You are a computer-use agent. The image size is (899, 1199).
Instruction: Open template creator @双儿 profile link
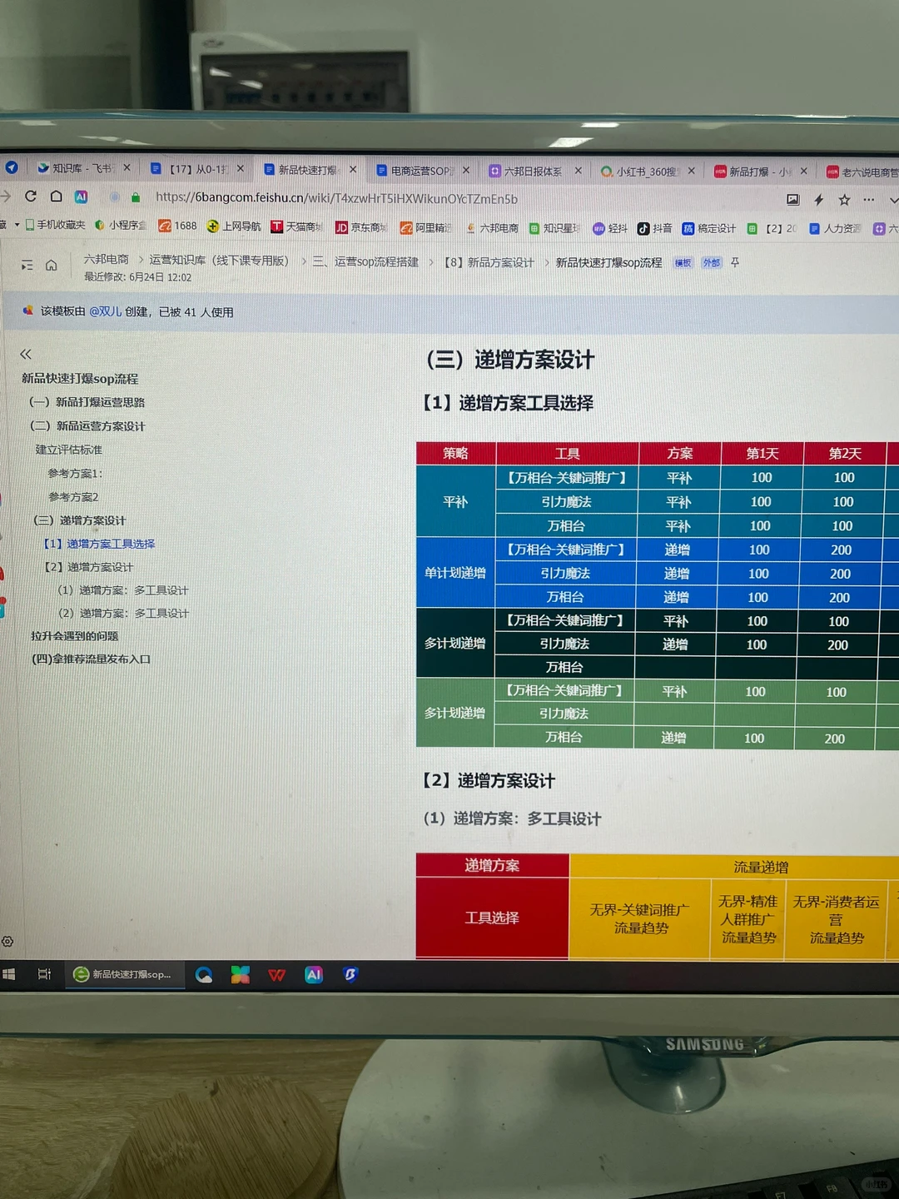click(107, 311)
